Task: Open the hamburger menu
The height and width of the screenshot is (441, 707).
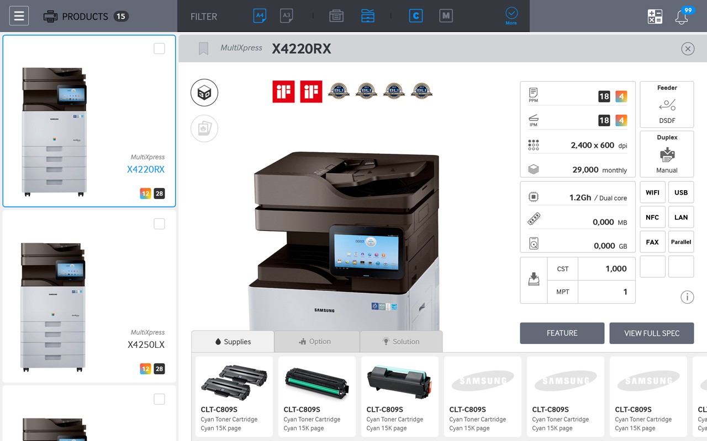Action: (19, 16)
